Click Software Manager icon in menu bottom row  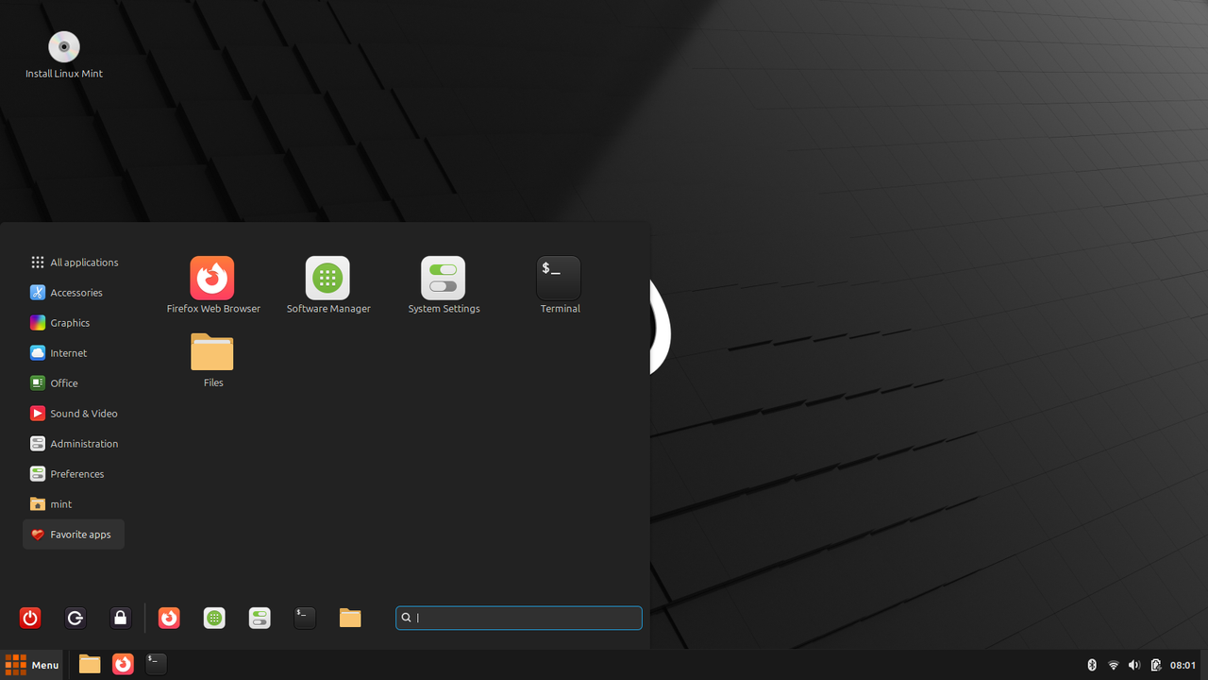click(x=214, y=619)
